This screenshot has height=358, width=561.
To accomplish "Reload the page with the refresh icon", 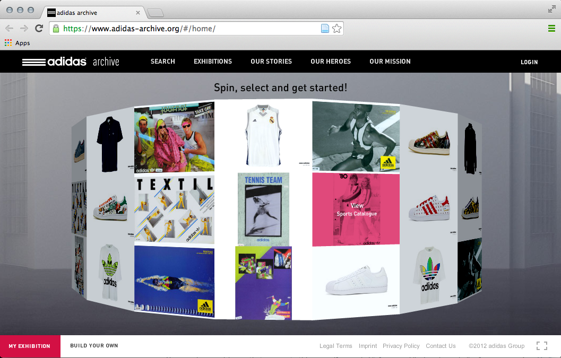I will [x=39, y=29].
